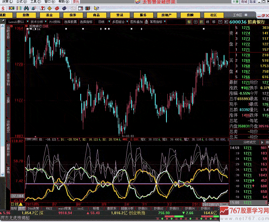This screenshot has height=222, width=269.
Task: Click the 两市龙虎榜揭秘 news ticker
Action: pyautogui.click(x=15, y=218)
